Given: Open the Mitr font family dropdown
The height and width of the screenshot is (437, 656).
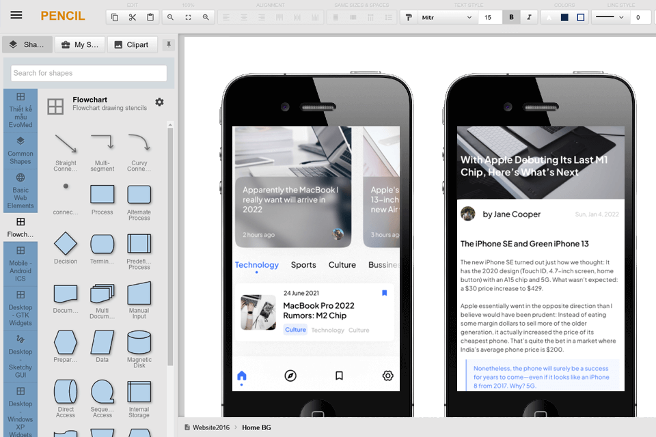Looking at the screenshot, I should (x=447, y=17).
